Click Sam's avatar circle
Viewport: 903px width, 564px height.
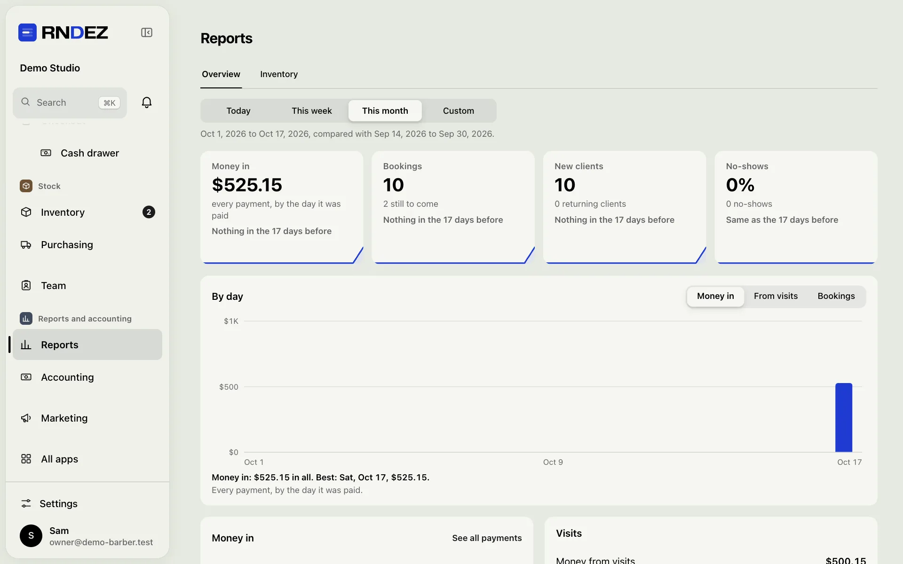pyautogui.click(x=31, y=536)
